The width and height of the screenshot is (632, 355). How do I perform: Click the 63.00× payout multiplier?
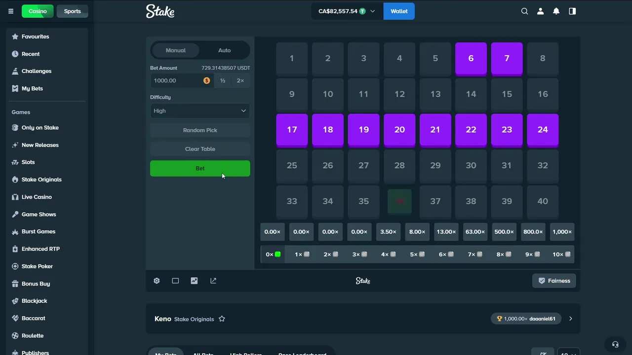[x=475, y=232]
